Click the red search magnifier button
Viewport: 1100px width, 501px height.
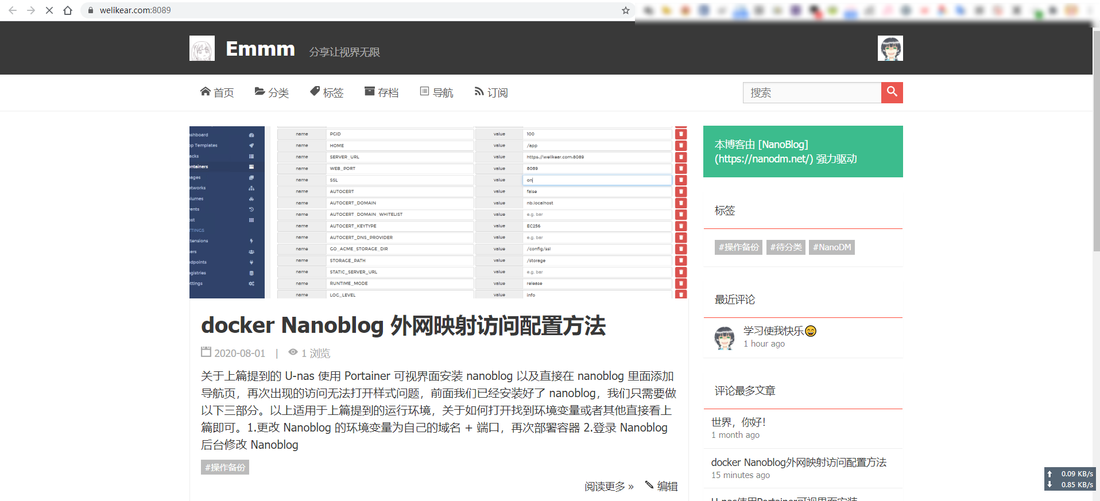click(x=892, y=92)
